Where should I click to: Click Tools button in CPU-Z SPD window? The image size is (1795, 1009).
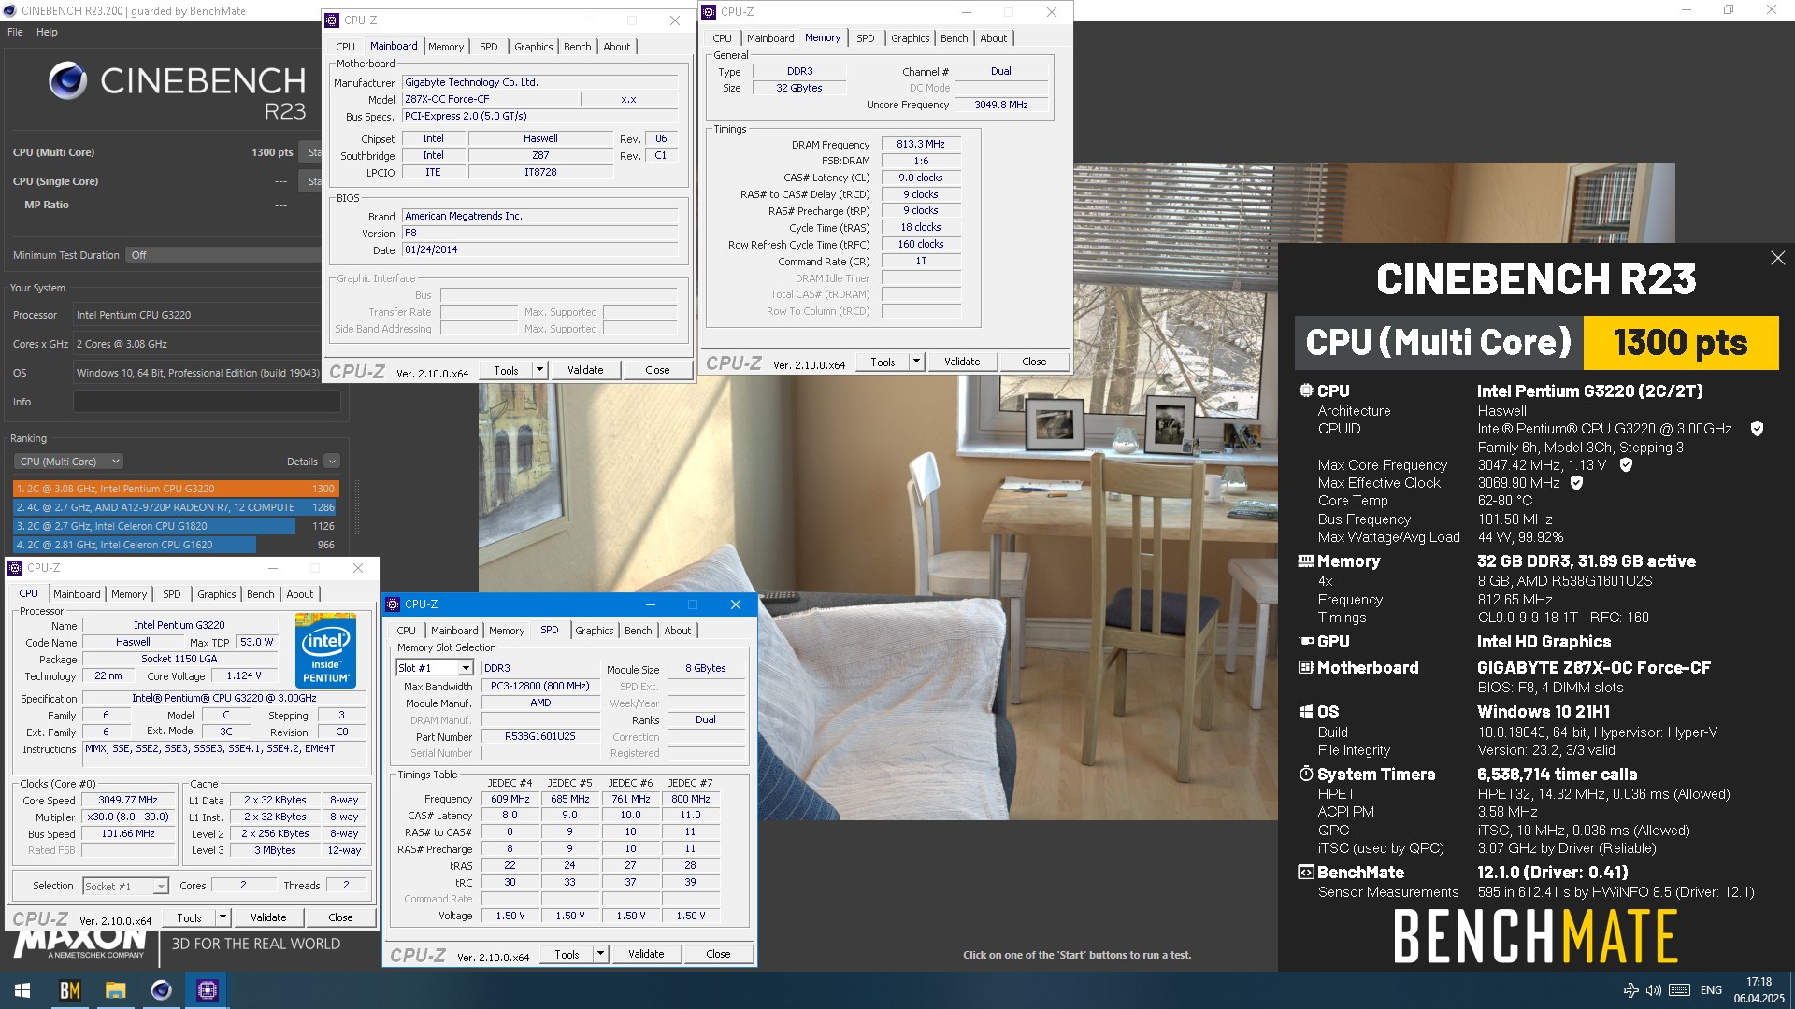click(567, 954)
